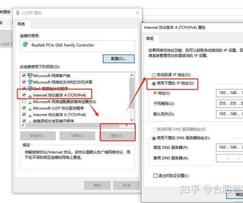Enable the Microsoft 网络适配器多路传送器协议 checkbox
The height and width of the screenshot is (203, 243).
click(24, 101)
